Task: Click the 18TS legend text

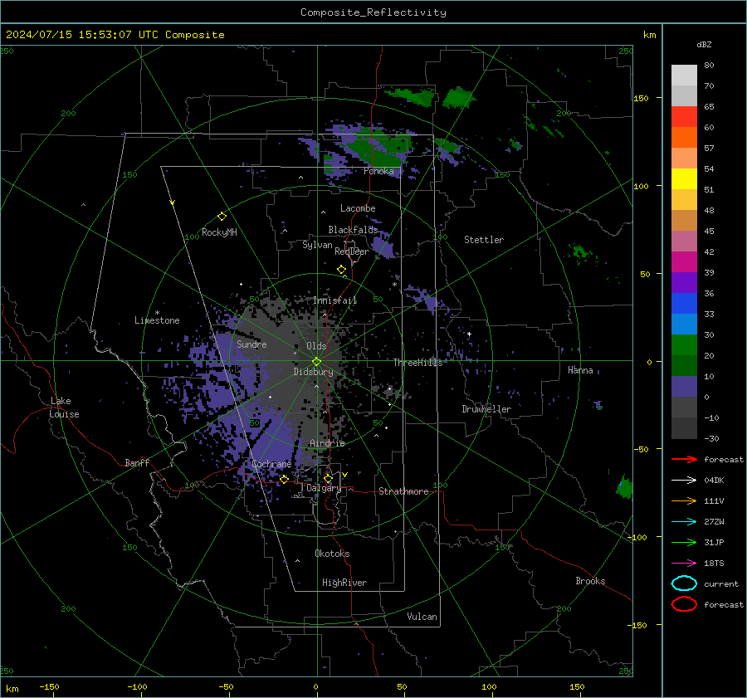Action: [714, 564]
